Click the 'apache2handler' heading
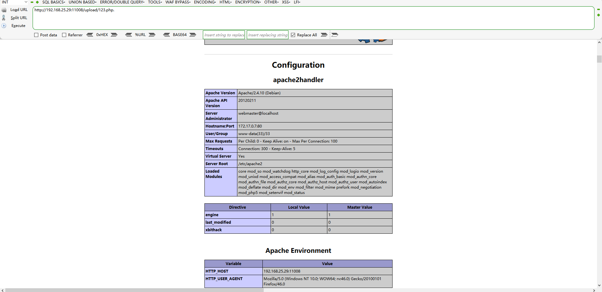The image size is (602, 292). (x=298, y=80)
